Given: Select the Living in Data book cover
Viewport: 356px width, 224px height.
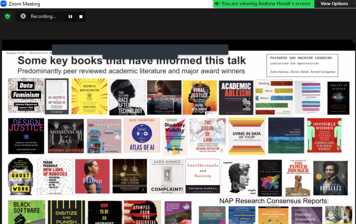Looking at the screenshot, I should pyautogui.click(x=247, y=136).
